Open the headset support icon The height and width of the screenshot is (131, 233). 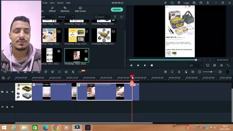(172, 3)
